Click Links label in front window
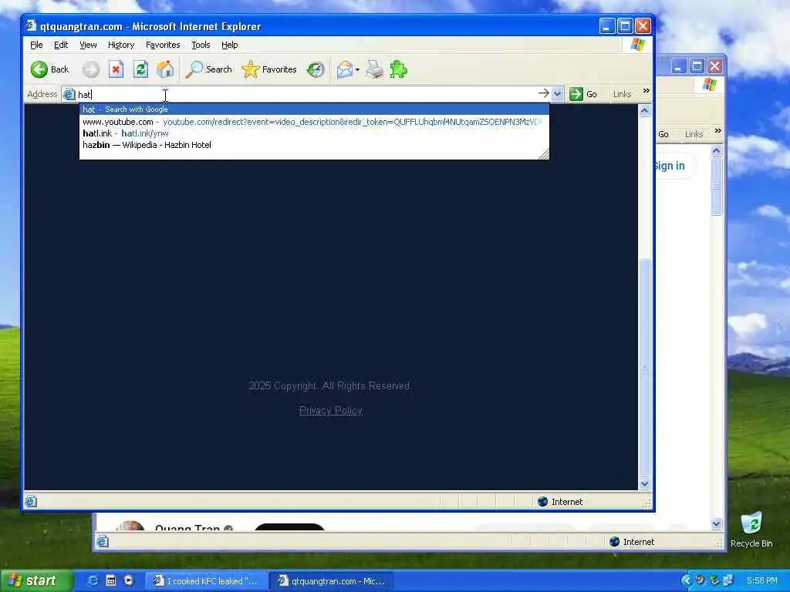Screen dimensions: 790x592 pos(622,94)
